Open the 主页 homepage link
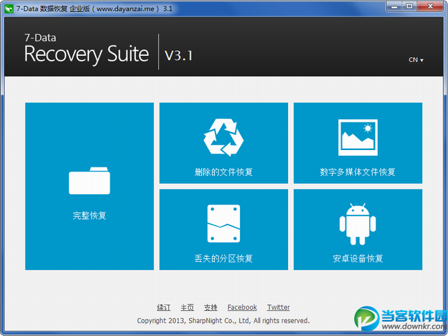Screen dimensions: 448x336 [x=187, y=308]
